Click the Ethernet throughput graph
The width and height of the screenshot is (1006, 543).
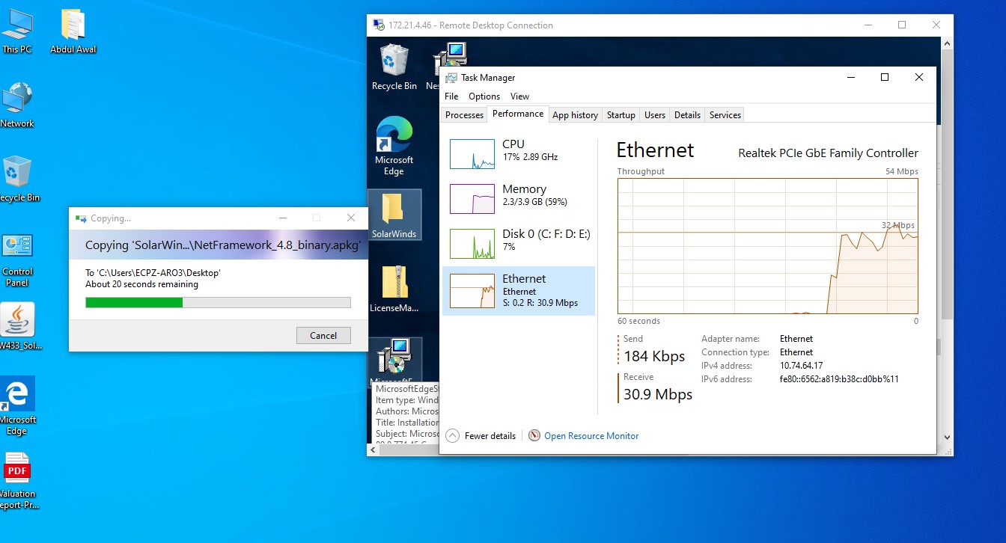tap(768, 246)
